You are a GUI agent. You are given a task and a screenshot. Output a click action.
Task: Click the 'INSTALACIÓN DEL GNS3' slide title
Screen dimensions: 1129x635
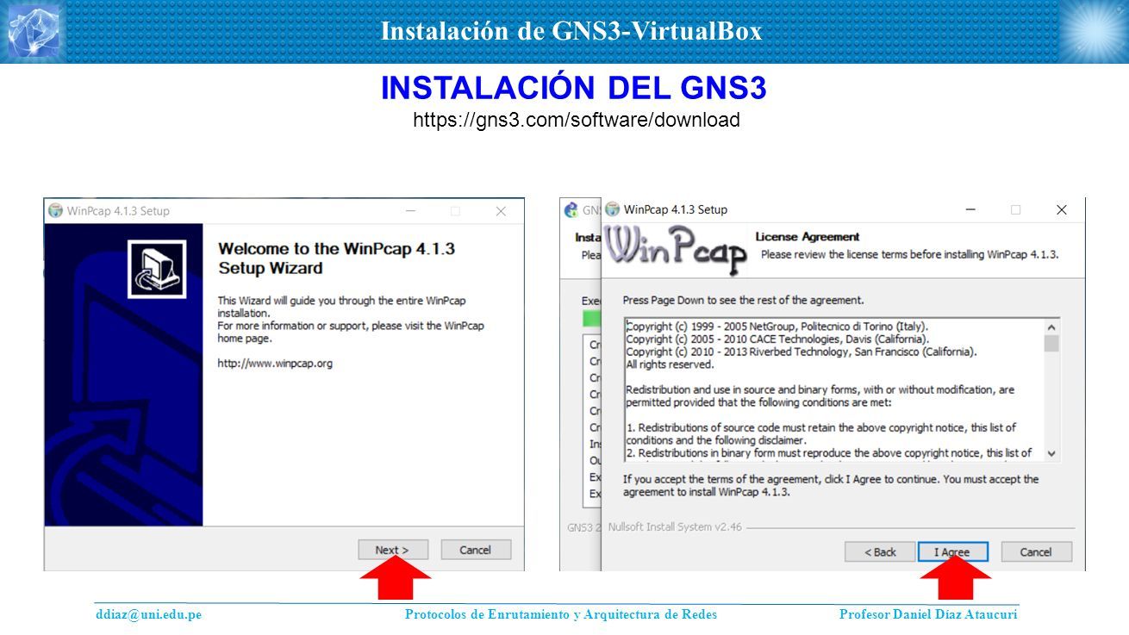click(574, 88)
